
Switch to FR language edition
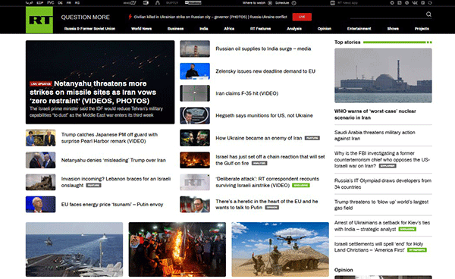69,3
